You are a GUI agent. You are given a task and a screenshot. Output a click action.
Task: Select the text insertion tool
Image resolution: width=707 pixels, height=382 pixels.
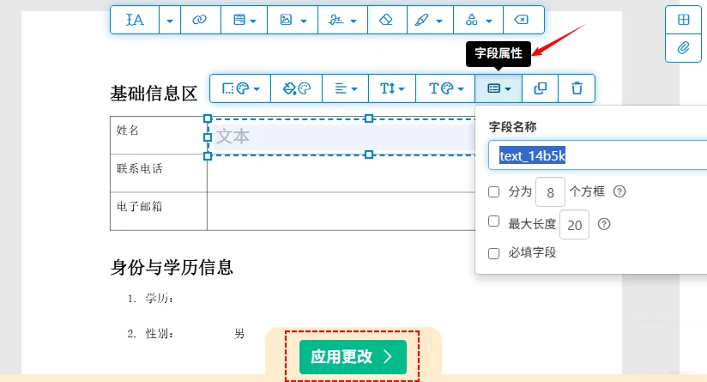click(x=135, y=20)
